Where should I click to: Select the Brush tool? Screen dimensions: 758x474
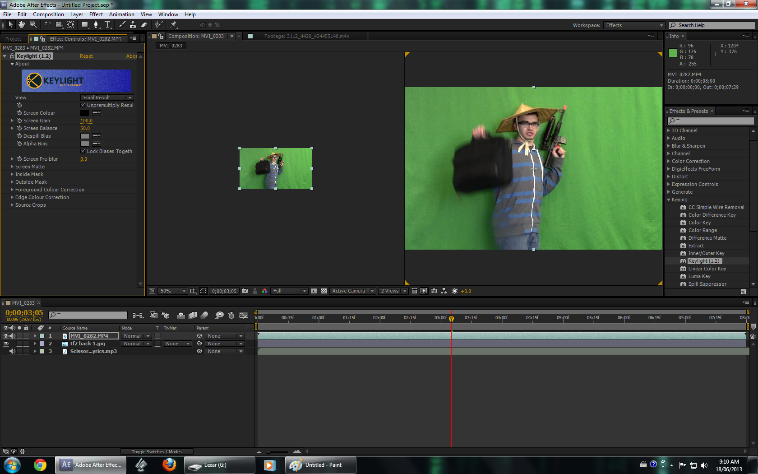click(x=122, y=25)
